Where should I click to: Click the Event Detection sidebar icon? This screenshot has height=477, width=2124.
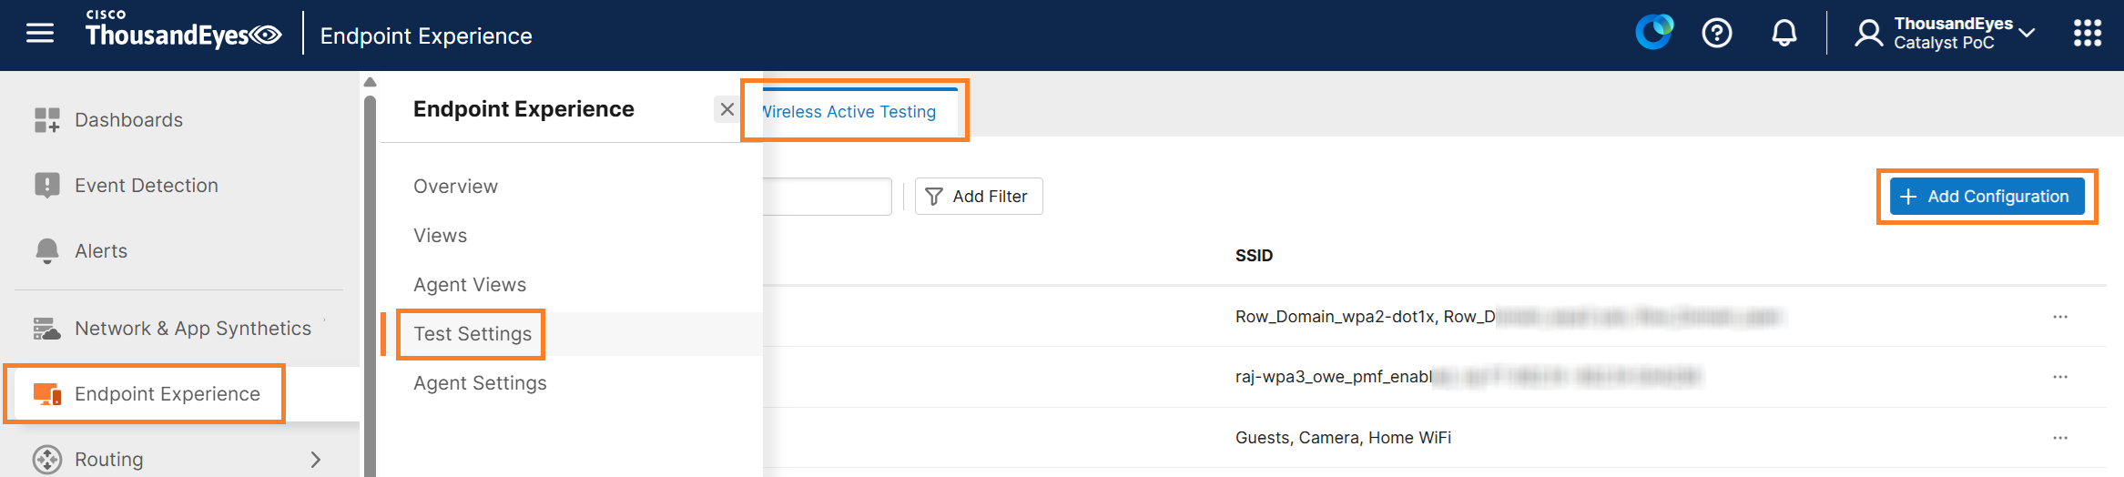[x=46, y=186]
